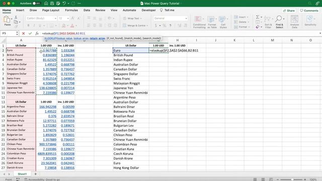Image resolution: width=322 pixels, height=181 pixels.
Task: Click lookup_array link in XLOOKUP tooltip
Action: click(x=80, y=38)
